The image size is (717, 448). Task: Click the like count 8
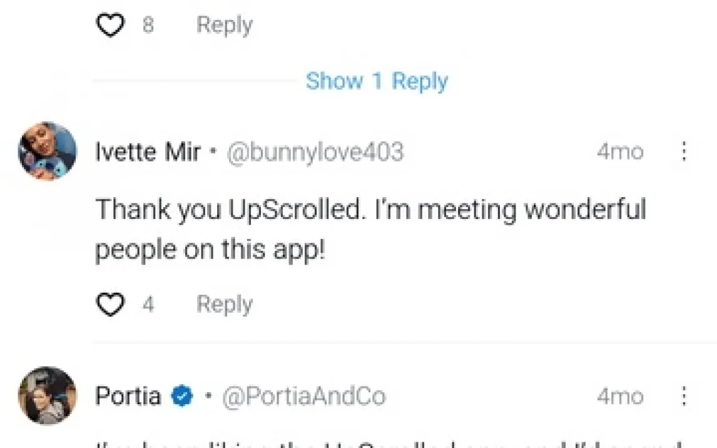pos(148,26)
